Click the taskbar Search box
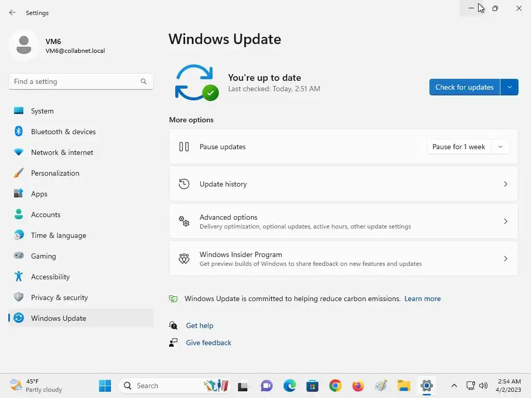Viewport: 531px width, 398px height. (x=174, y=386)
